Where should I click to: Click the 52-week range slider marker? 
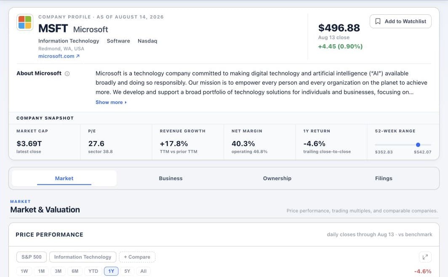418,145
